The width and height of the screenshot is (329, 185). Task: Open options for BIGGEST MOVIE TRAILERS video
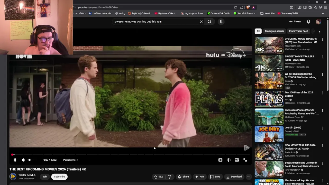coord(322,57)
